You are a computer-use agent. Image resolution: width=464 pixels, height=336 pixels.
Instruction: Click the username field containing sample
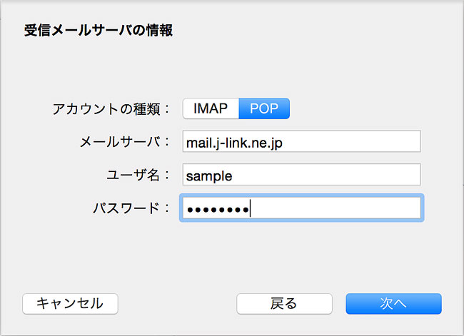click(x=301, y=175)
